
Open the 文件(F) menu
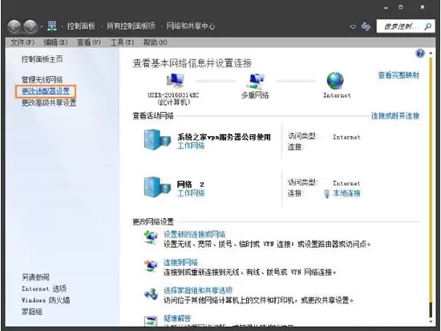pyautogui.click(x=22, y=42)
